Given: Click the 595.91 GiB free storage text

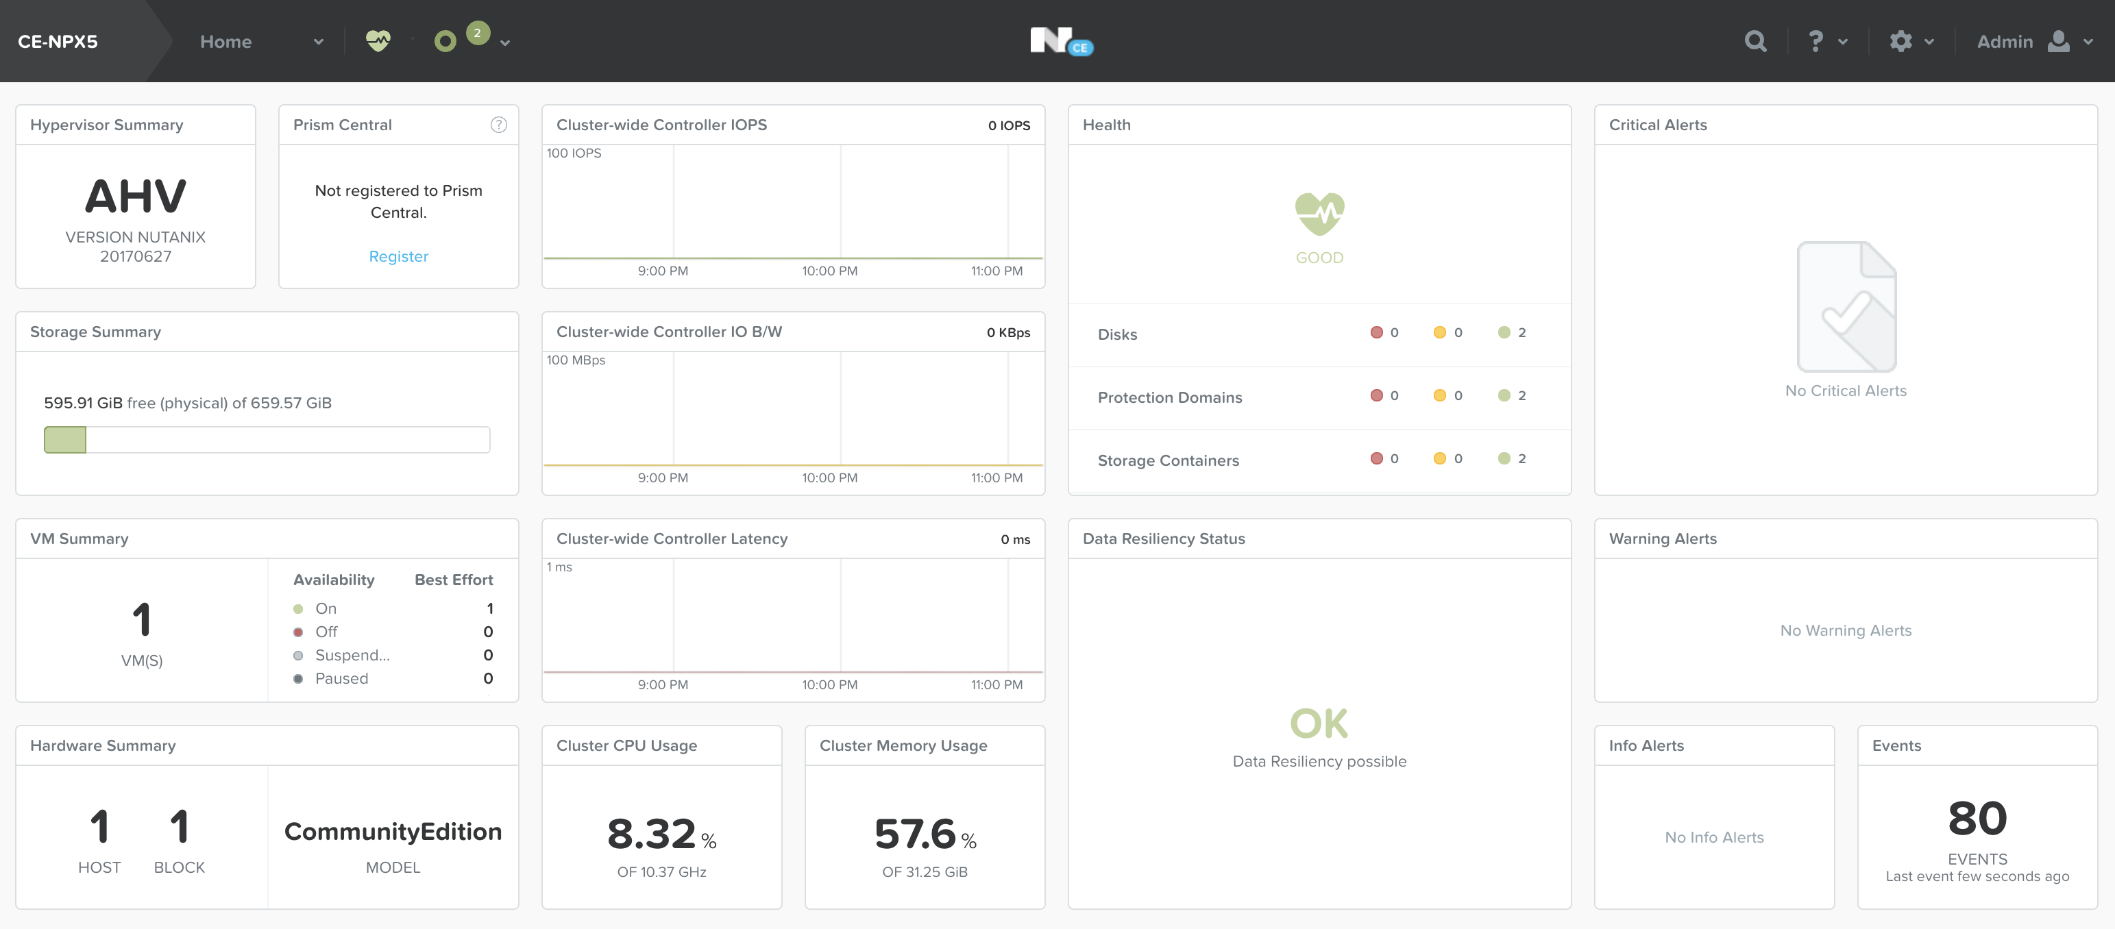Looking at the screenshot, I should [x=187, y=403].
